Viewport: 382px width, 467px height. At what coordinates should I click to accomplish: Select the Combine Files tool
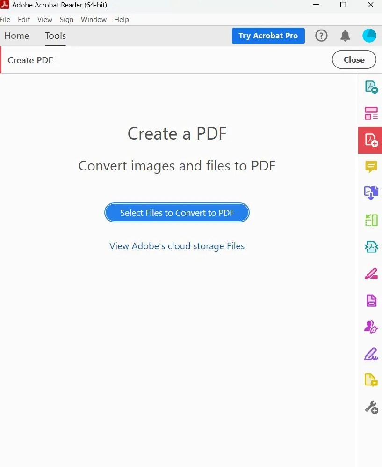pyautogui.click(x=370, y=113)
